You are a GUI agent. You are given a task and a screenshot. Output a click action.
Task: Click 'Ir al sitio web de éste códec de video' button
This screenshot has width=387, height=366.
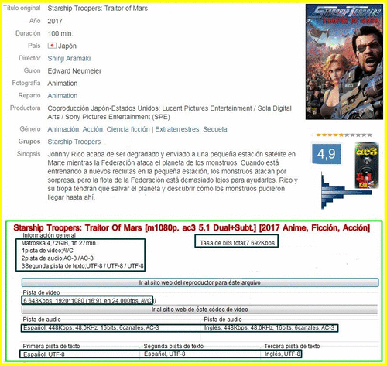pos(200,310)
